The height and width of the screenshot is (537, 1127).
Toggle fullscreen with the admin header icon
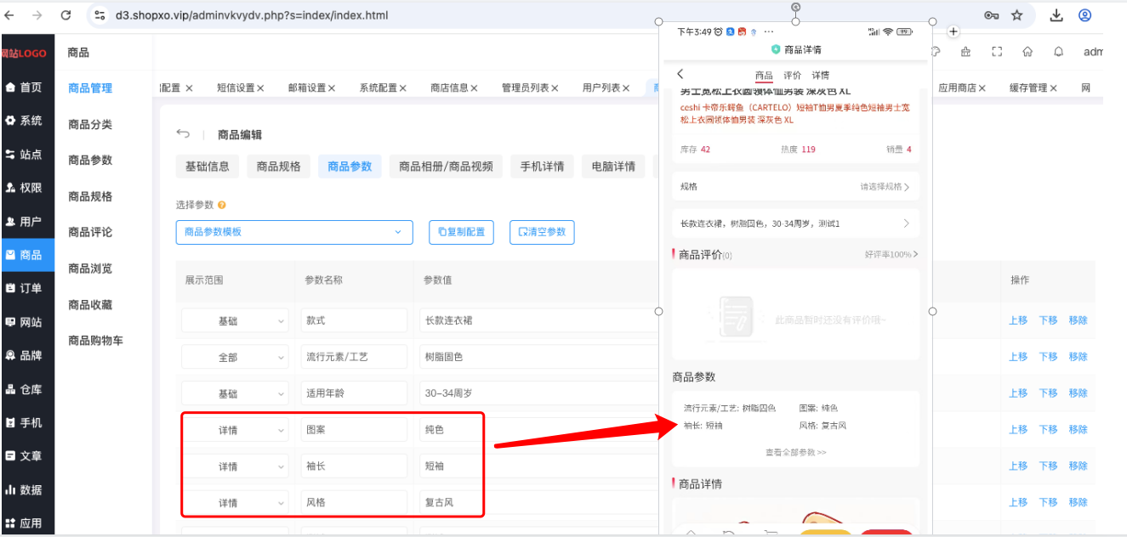click(x=997, y=52)
